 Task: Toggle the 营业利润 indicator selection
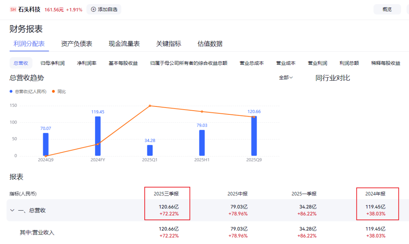pos(317,63)
